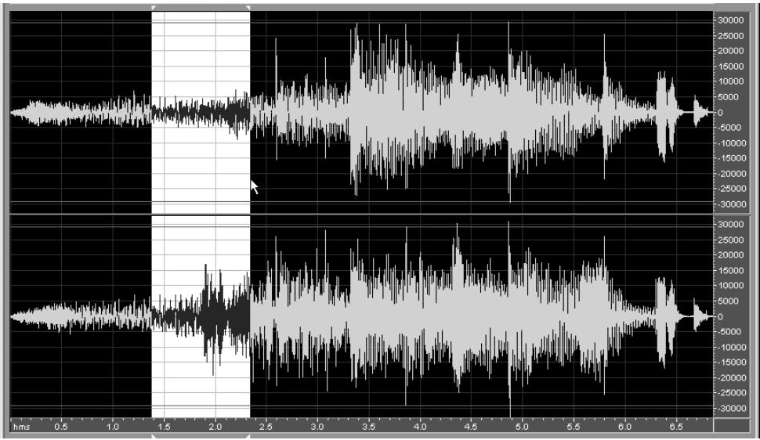This screenshot has width=760, height=440.
Task: Click the 1.0 mark on time ruler
Action: (113, 427)
